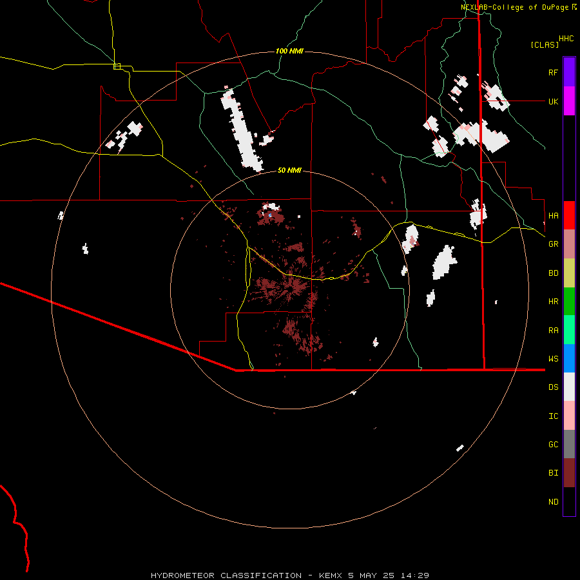The image size is (580, 580).
Task: Click the RF legend label
Action: click(x=553, y=72)
